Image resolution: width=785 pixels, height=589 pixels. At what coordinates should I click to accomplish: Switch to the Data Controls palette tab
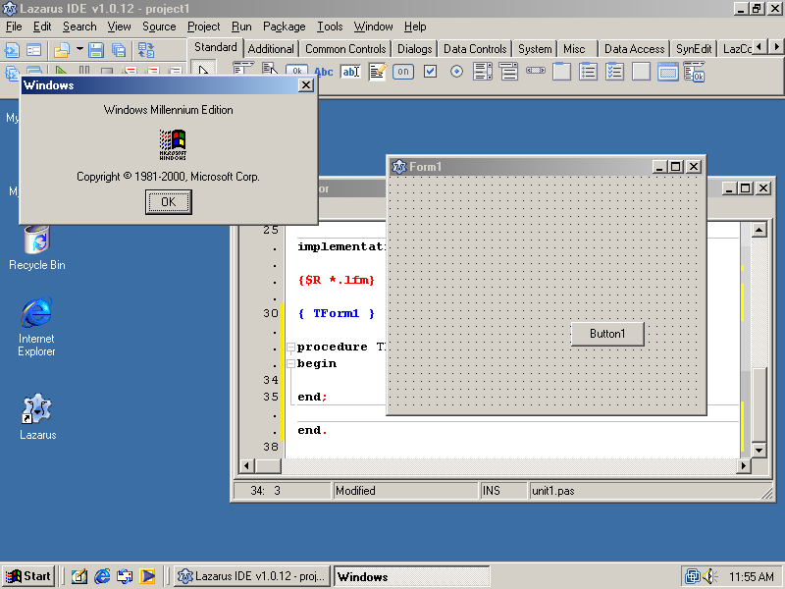point(475,49)
